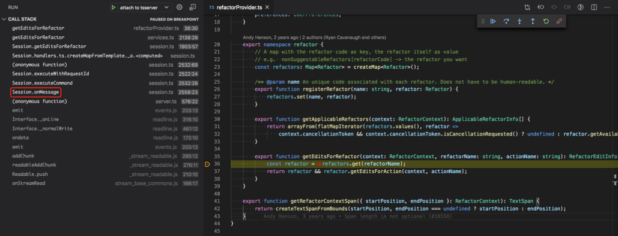Start debugging with the green play icon
The width and height of the screenshot is (618, 236).
click(114, 7)
